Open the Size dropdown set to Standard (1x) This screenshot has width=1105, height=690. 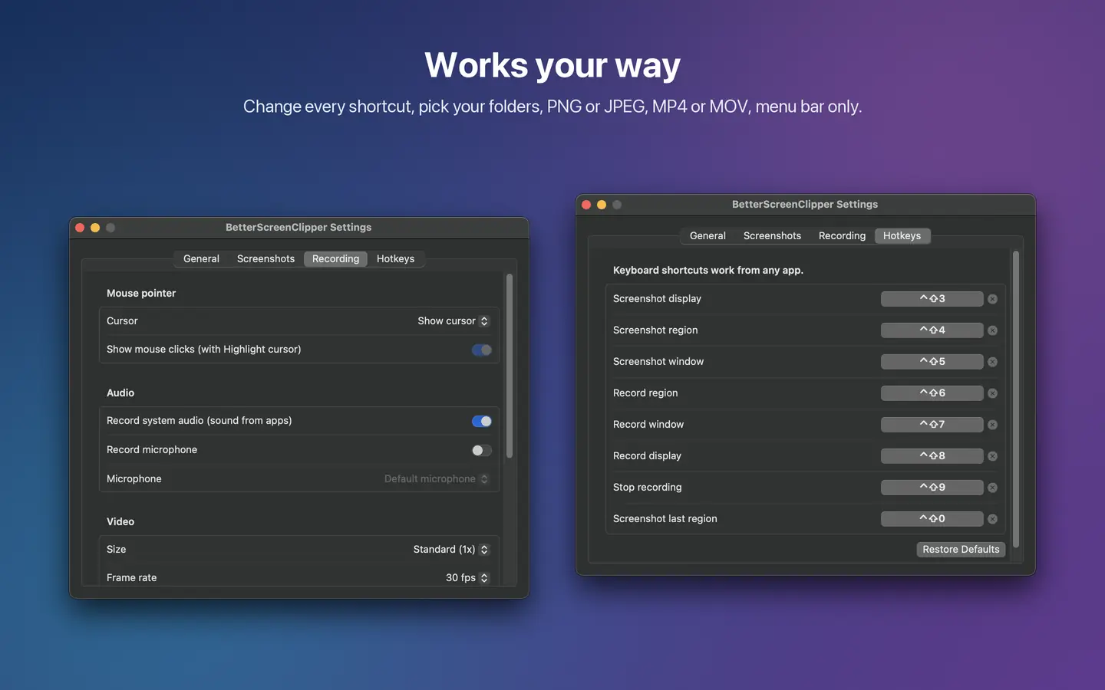(x=450, y=550)
